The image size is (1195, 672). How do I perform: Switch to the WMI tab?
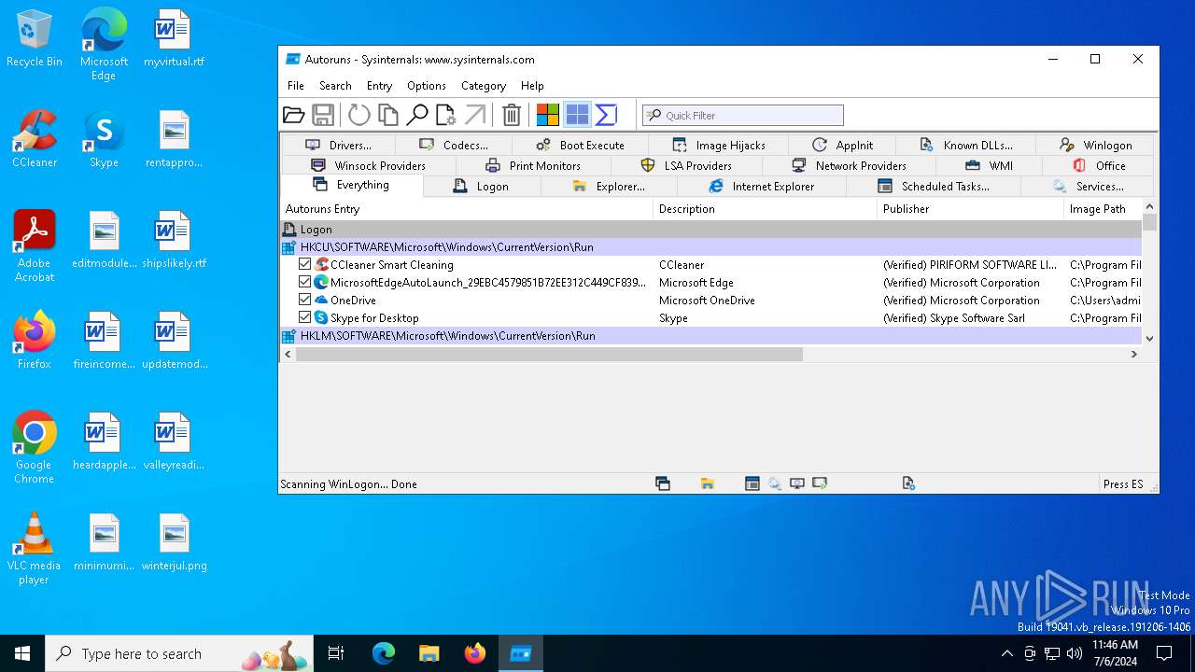pyautogui.click(x=989, y=165)
